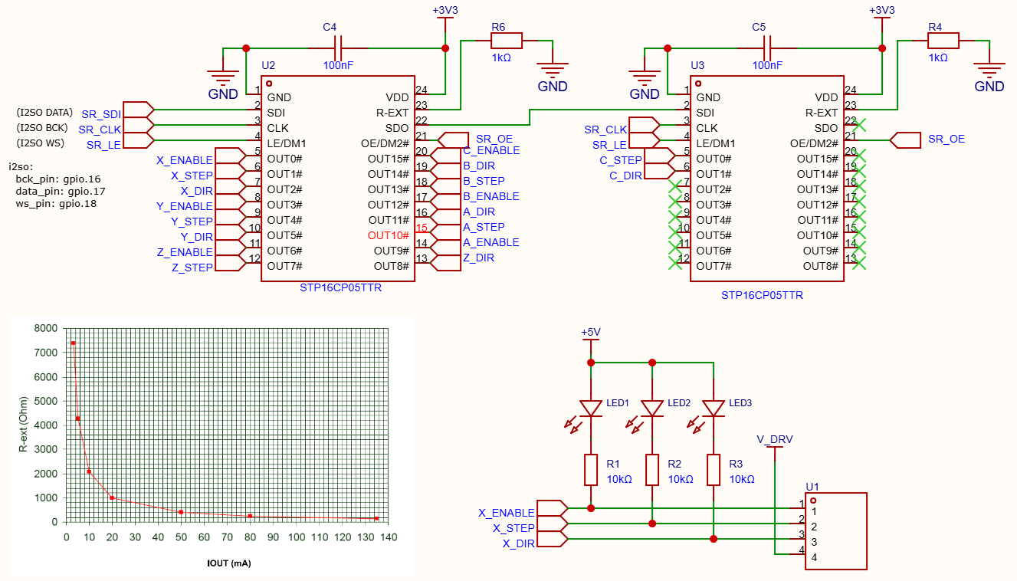Click the "IOUT (mA)" axis label

coord(229,563)
